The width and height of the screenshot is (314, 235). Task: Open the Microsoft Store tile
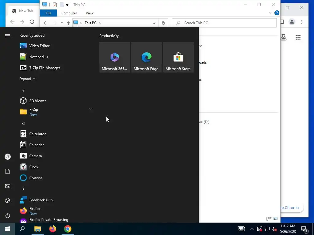pyautogui.click(x=178, y=57)
